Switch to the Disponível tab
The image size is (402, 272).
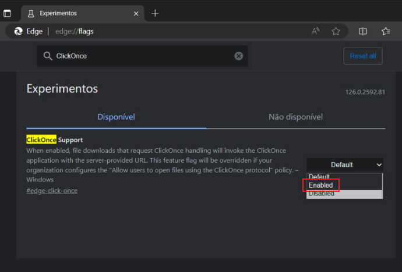[116, 117]
